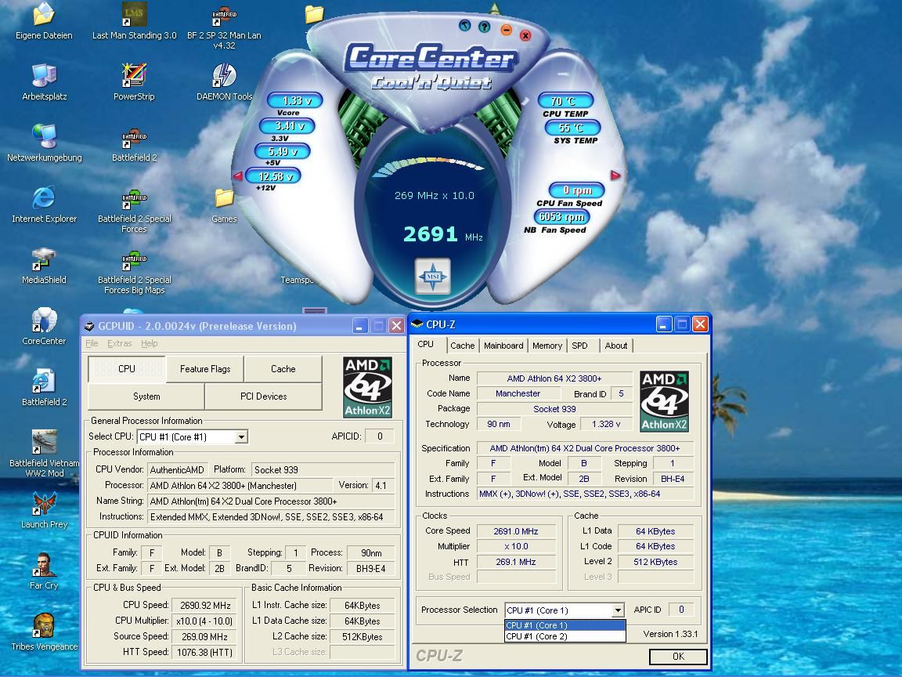The image size is (902, 677).
Task: Open the Extras menu in GCPUID
Action: 120,344
